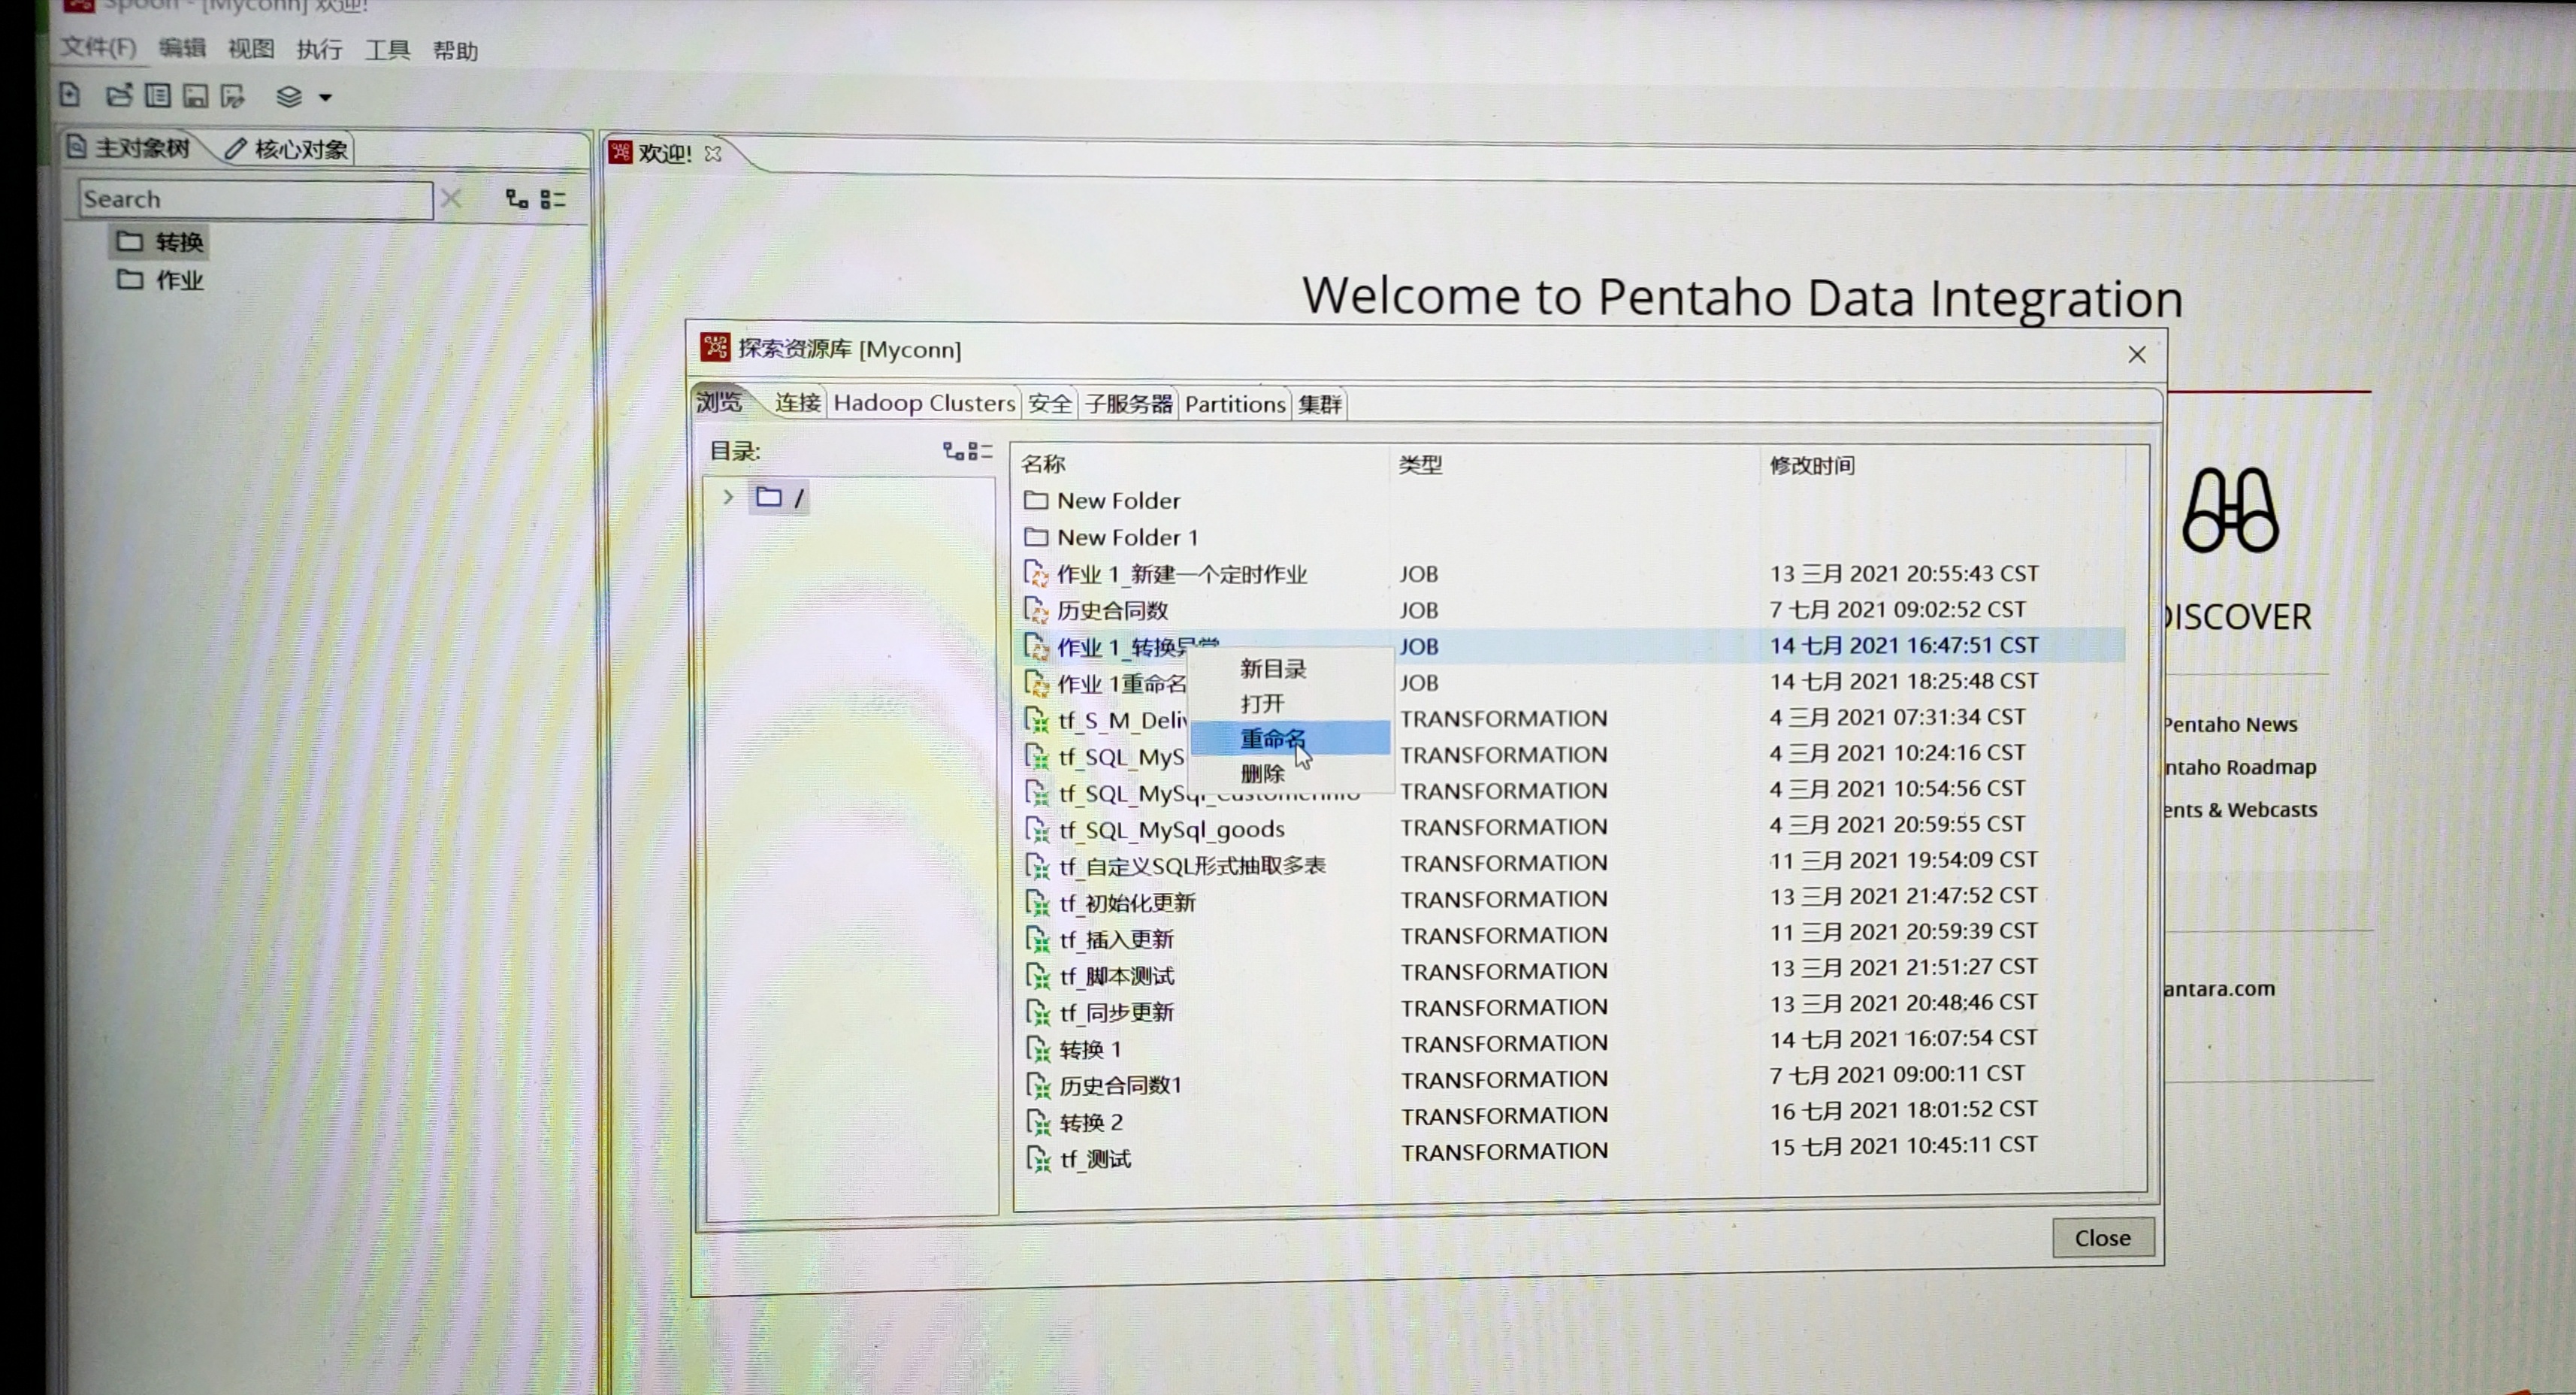Viewport: 2576px width, 1395px height.
Task: Click the 修改时间 column header
Action: coord(1812,465)
